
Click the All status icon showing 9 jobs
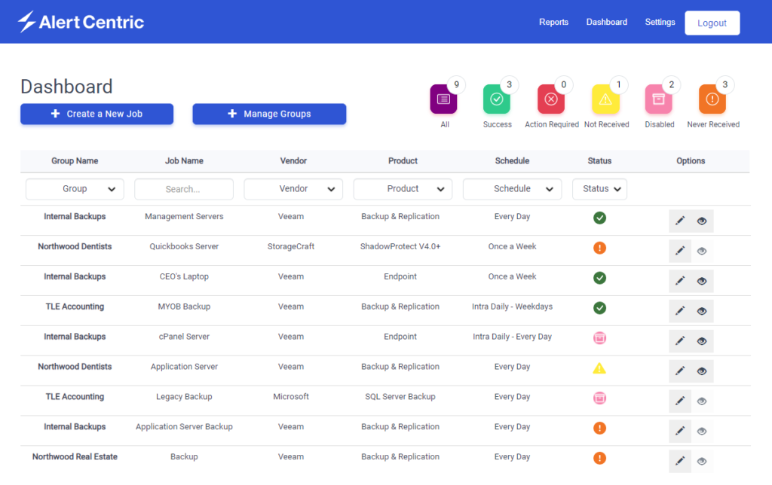tap(444, 99)
